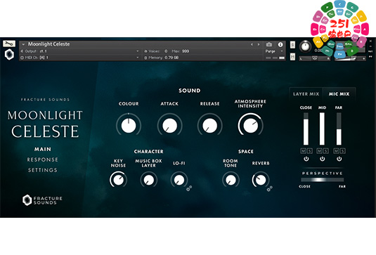The width and height of the screenshot is (376, 255).
Task: Select the next instrument arrow
Action: click(259, 44)
